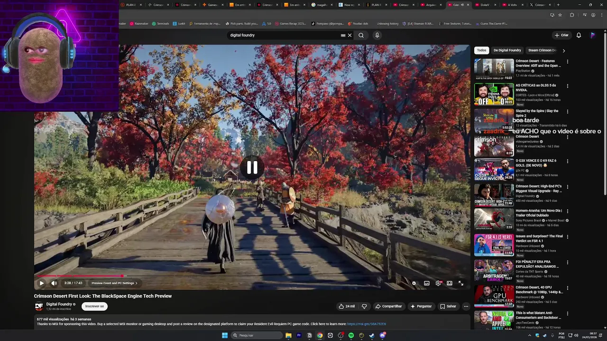Open Discord from the taskbar
The width and height of the screenshot is (607, 341).
point(382,335)
